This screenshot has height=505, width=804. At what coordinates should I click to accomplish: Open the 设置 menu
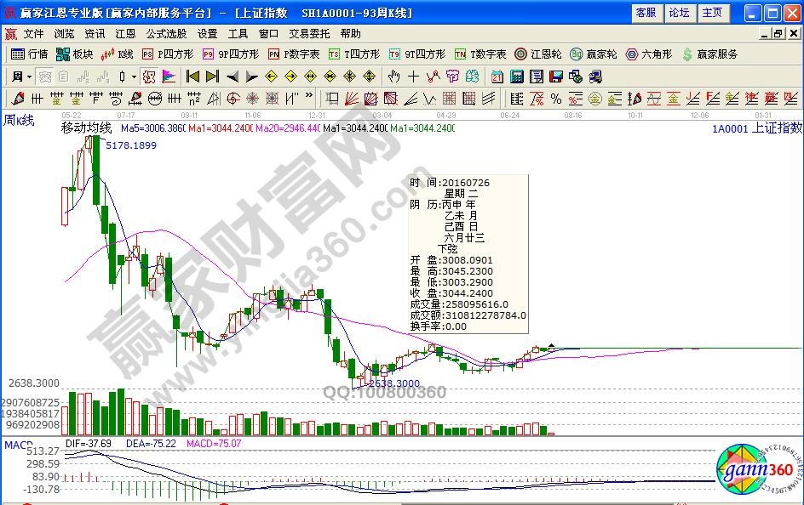click(x=208, y=34)
